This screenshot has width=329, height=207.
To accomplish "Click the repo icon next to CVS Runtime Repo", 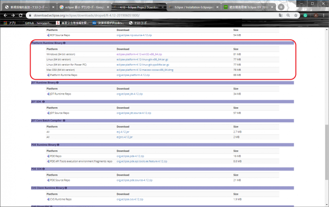I will [48, 200].
